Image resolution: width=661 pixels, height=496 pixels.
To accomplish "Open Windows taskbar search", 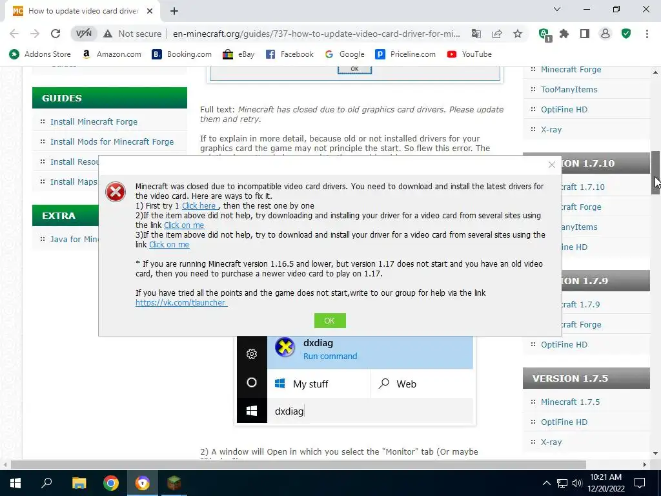I will coord(46,483).
